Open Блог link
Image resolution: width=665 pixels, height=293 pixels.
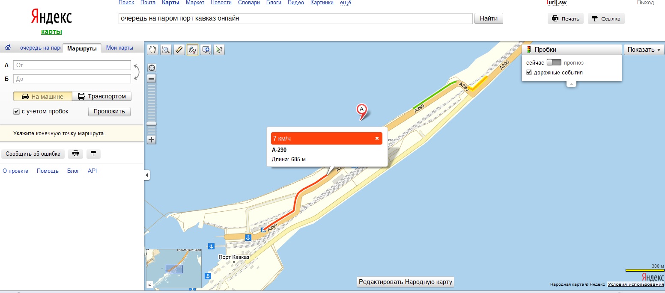73,171
